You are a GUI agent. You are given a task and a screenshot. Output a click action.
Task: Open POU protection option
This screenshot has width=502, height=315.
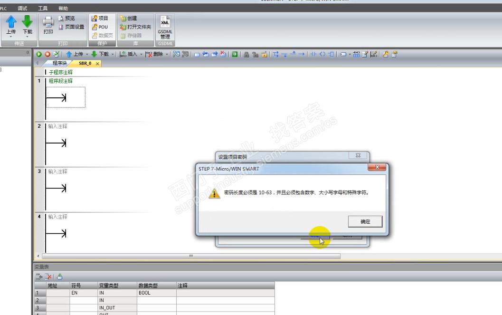[100, 27]
